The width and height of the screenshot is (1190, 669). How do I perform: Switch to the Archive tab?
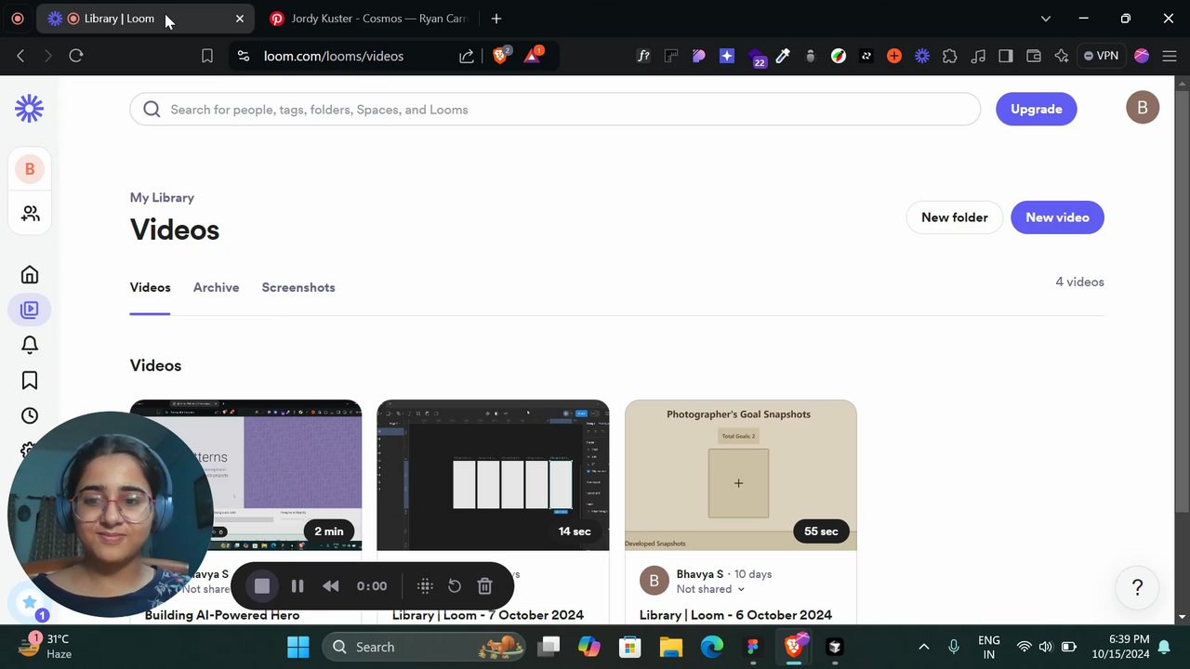[216, 287]
